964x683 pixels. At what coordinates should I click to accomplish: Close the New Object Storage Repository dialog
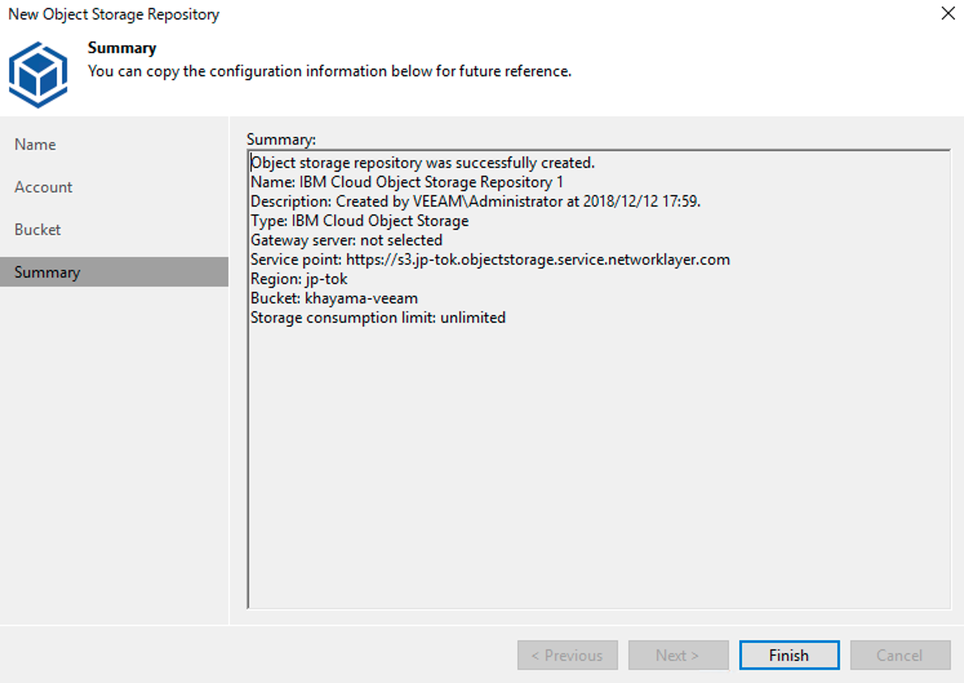[948, 14]
